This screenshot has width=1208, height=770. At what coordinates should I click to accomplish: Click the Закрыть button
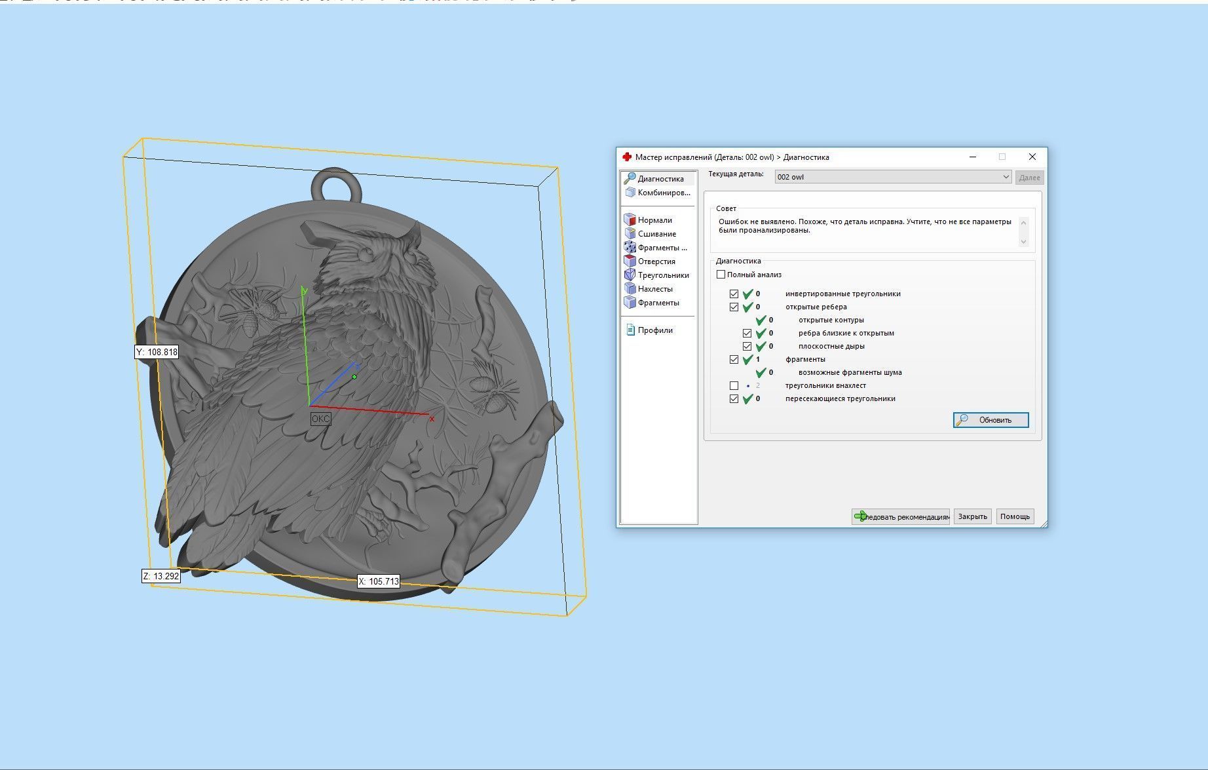point(972,516)
